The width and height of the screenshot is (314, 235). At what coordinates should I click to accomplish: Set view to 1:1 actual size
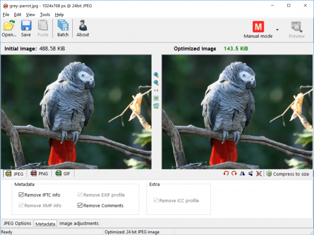click(x=156, y=90)
